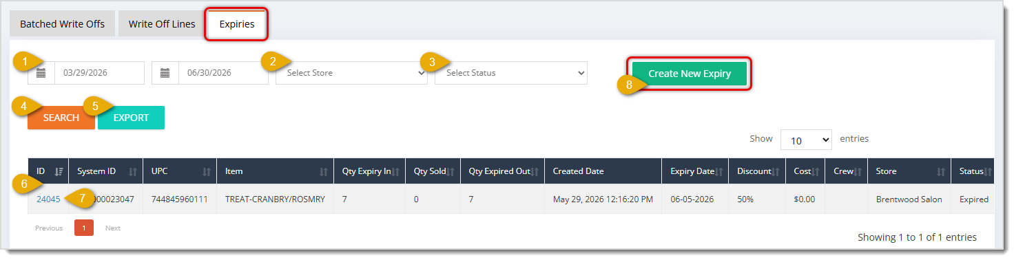Go to Previous page of results
Image resolution: width=1014 pixels, height=260 pixels.
[x=49, y=228]
